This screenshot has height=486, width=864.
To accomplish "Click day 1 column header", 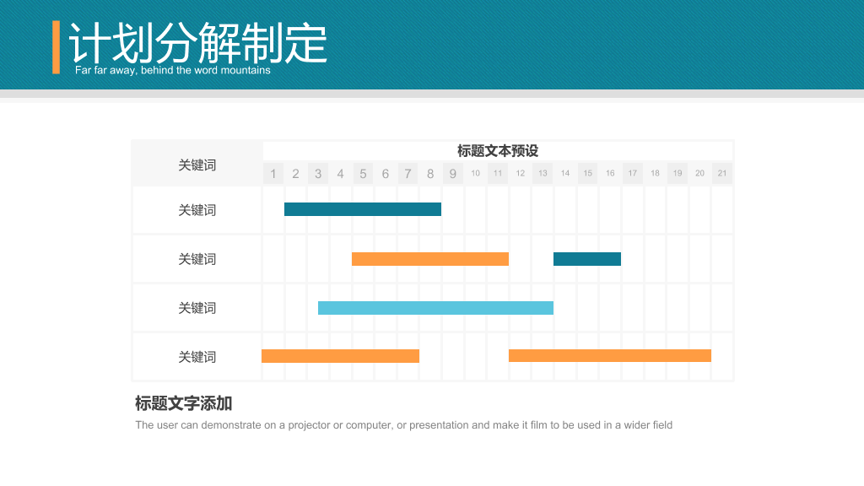I will (x=273, y=174).
